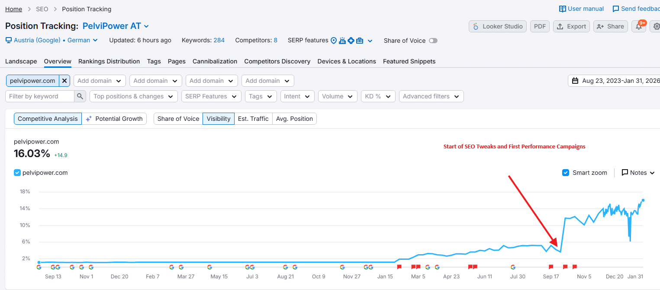660x290 pixels.
Task: Open the Competitors Discovery tab
Action: coord(277,61)
